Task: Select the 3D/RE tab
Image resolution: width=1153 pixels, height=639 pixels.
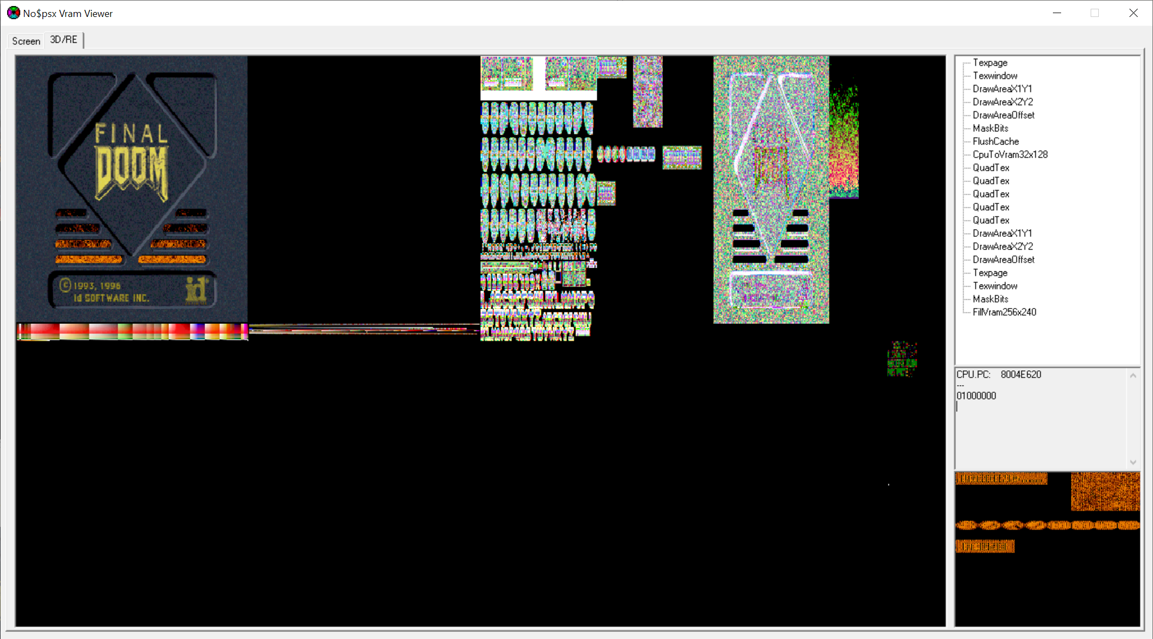Action: tap(63, 40)
